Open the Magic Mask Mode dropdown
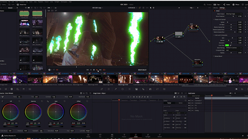 point(169,113)
